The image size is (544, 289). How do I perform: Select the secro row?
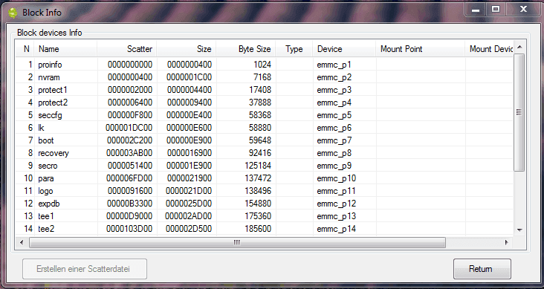click(264, 166)
